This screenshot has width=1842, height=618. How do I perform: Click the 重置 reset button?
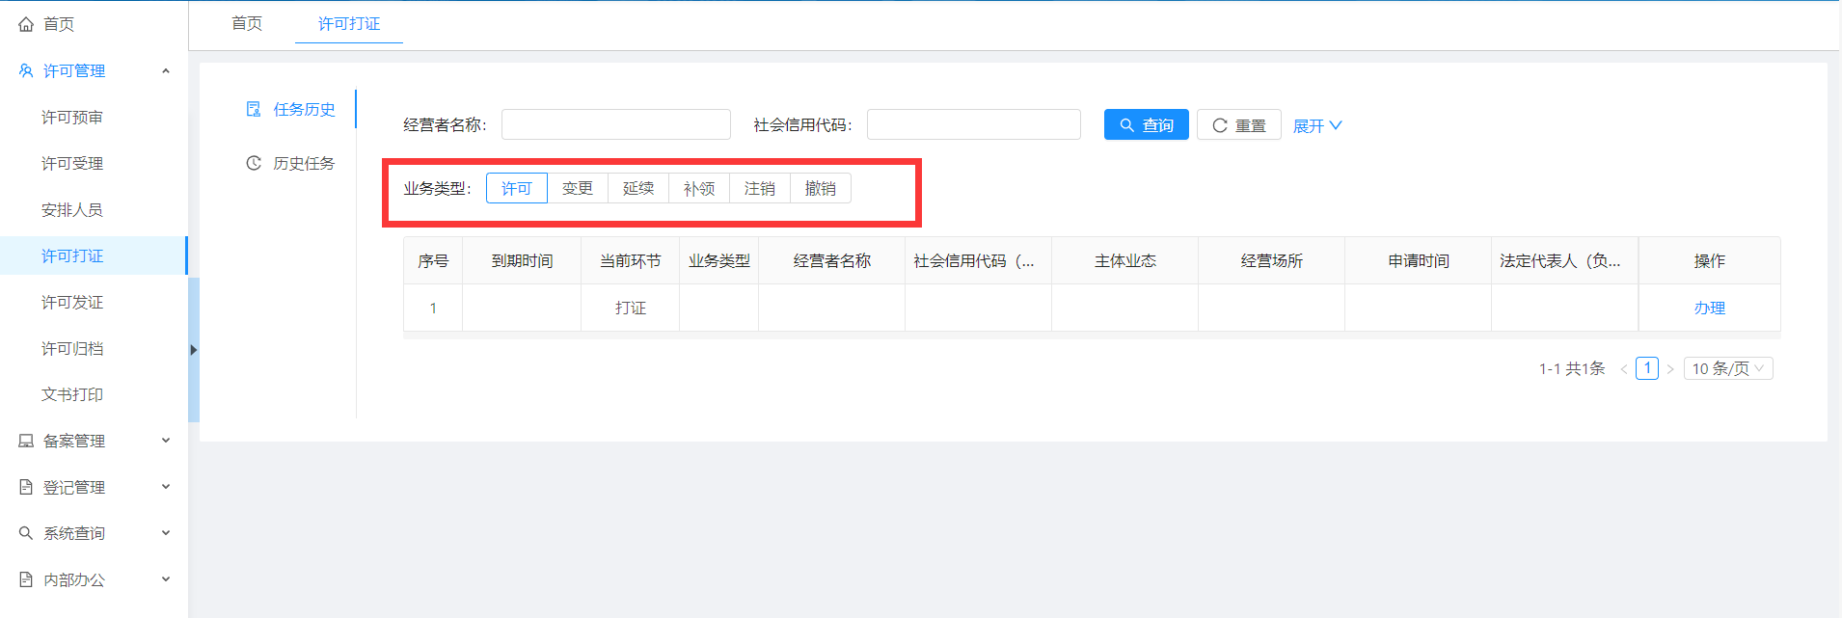(1238, 125)
